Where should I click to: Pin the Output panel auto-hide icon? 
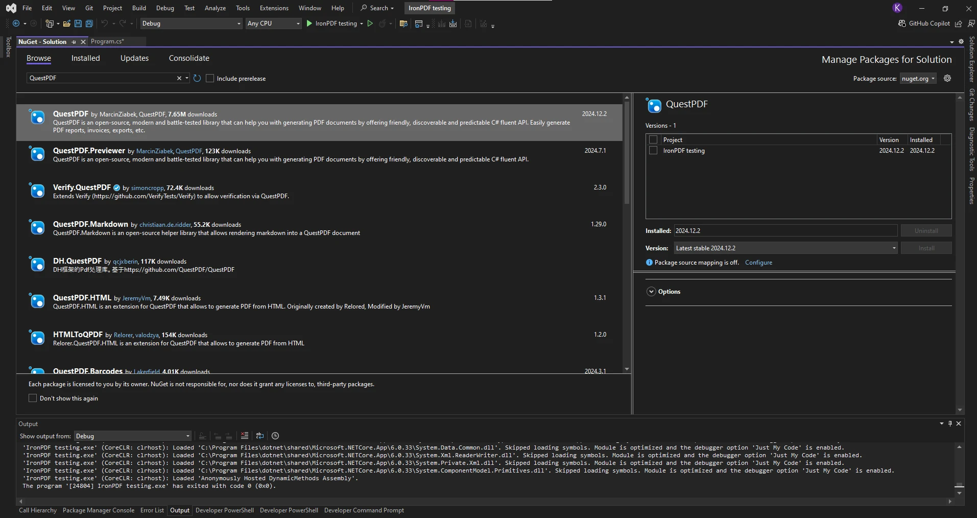tap(950, 423)
